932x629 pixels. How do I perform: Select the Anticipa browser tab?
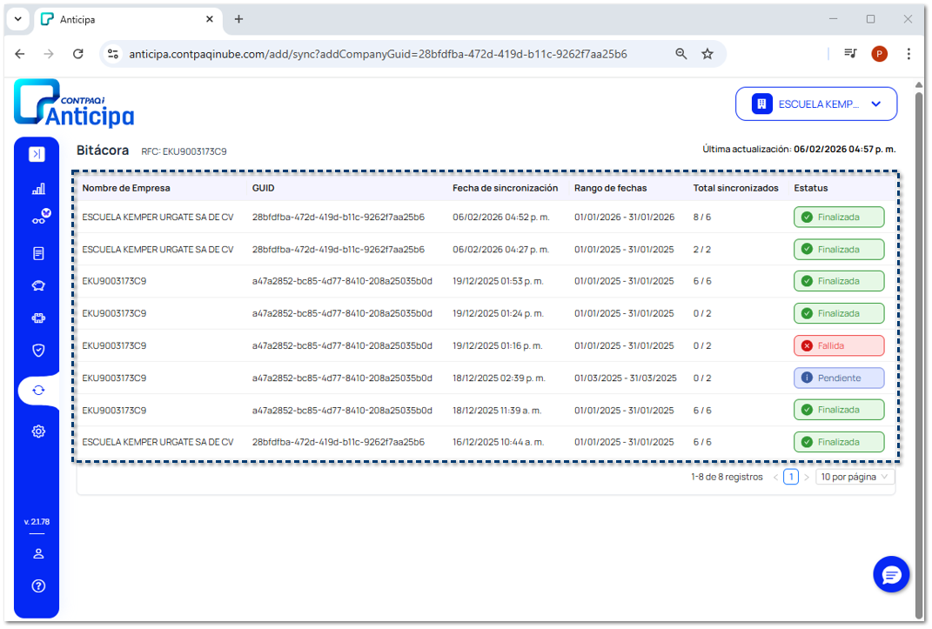(122, 19)
